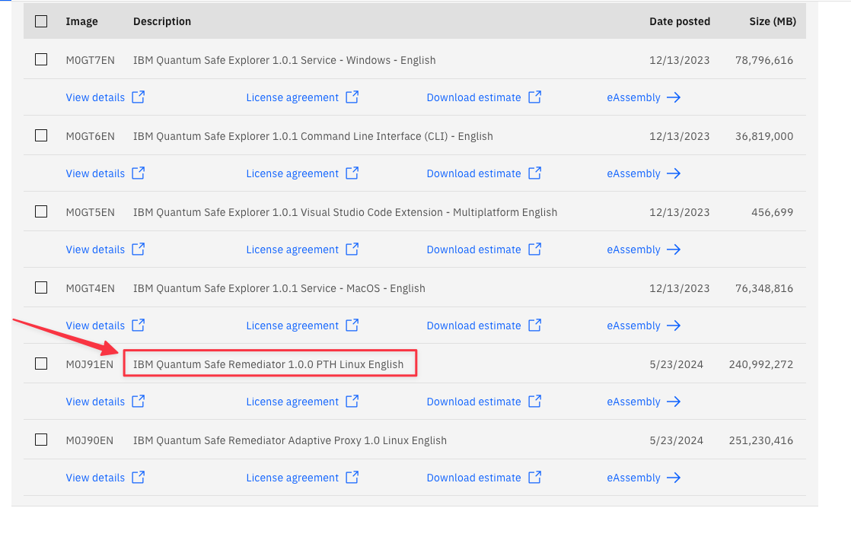The width and height of the screenshot is (851, 543).
Task: Tick the M0GT5EN Visual Studio Code Extension checkbox
Action: coord(41,211)
